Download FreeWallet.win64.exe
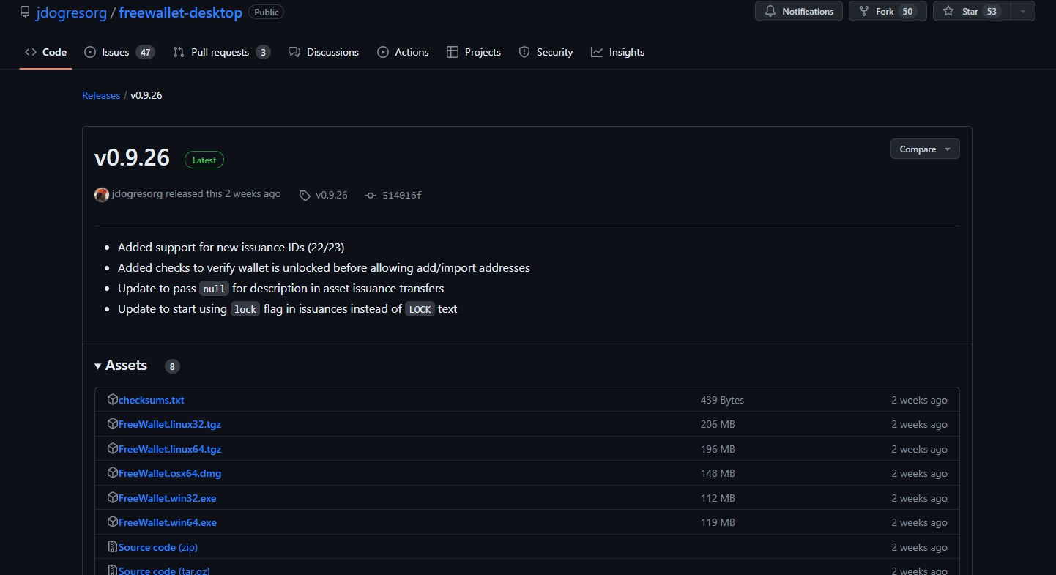This screenshot has width=1056, height=575. [x=167, y=522]
